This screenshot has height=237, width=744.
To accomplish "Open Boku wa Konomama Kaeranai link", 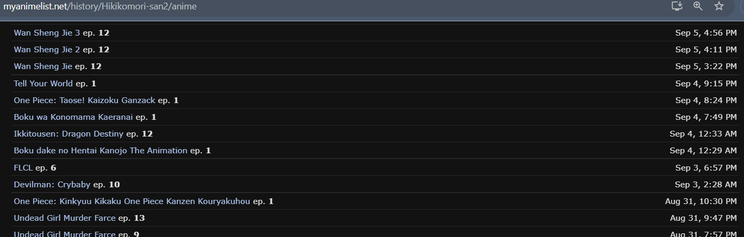I will tap(73, 117).
